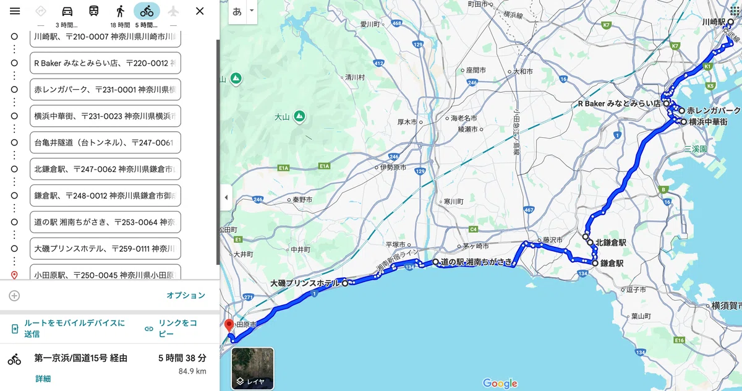Image resolution: width=742 pixels, height=391 pixels.
Task: Collapse the side panel with arrow
Action: click(x=226, y=197)
